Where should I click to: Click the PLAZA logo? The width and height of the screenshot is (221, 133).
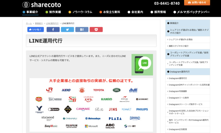(115, 119)
